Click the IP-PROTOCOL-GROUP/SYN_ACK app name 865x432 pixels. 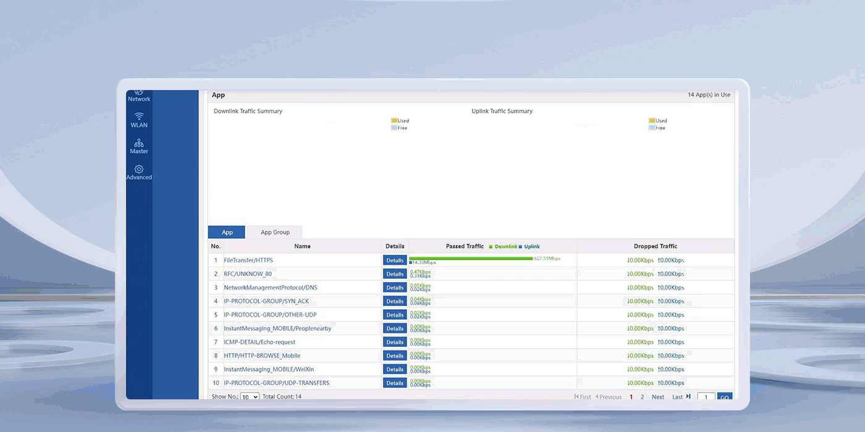(266, 301)
